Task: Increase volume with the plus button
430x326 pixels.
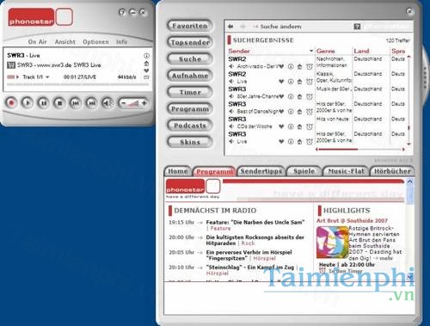Action: [144, 103]
